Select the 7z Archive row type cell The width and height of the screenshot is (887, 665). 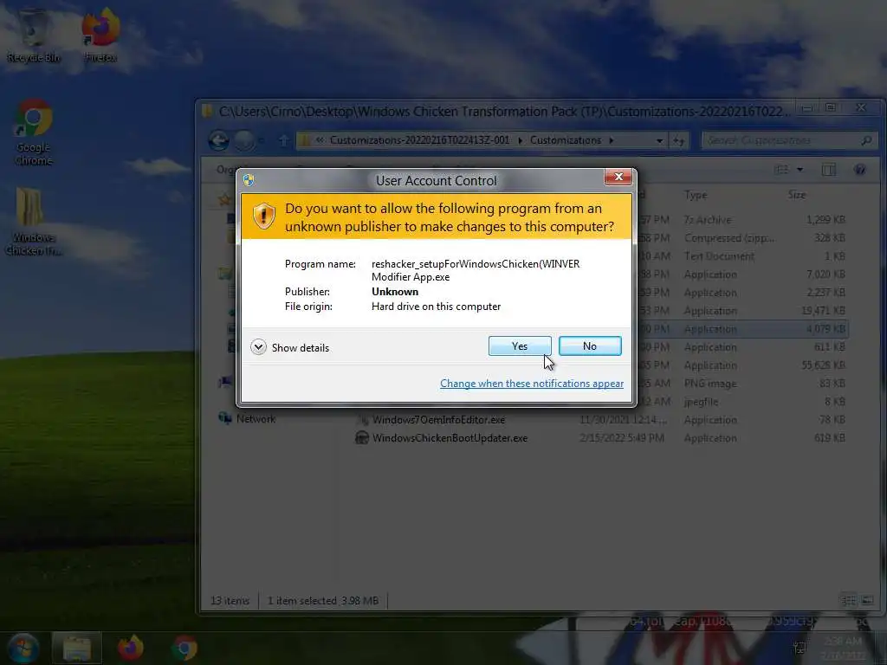coord(708,219)
